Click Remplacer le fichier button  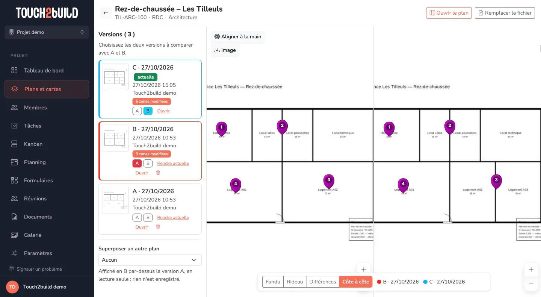pos(505,13)
